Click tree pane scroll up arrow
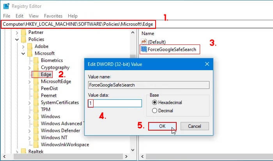The image size is (273, 161). click(x=133, y=32)
